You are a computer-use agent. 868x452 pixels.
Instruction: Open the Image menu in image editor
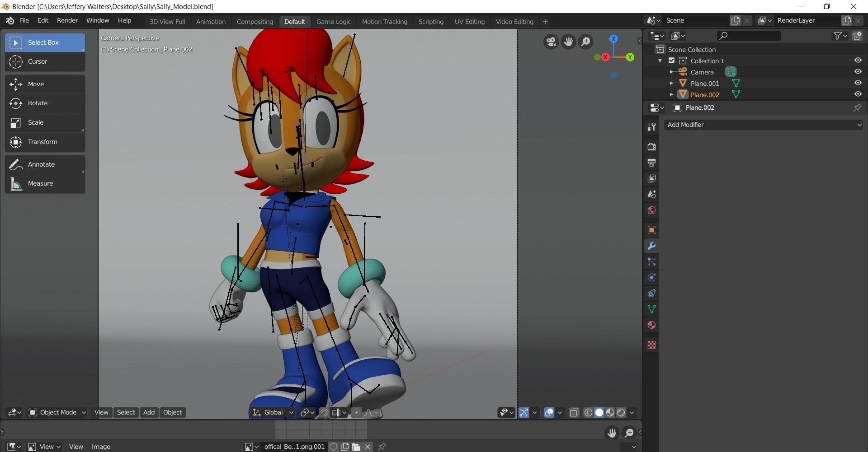click(x=101, y=447)
